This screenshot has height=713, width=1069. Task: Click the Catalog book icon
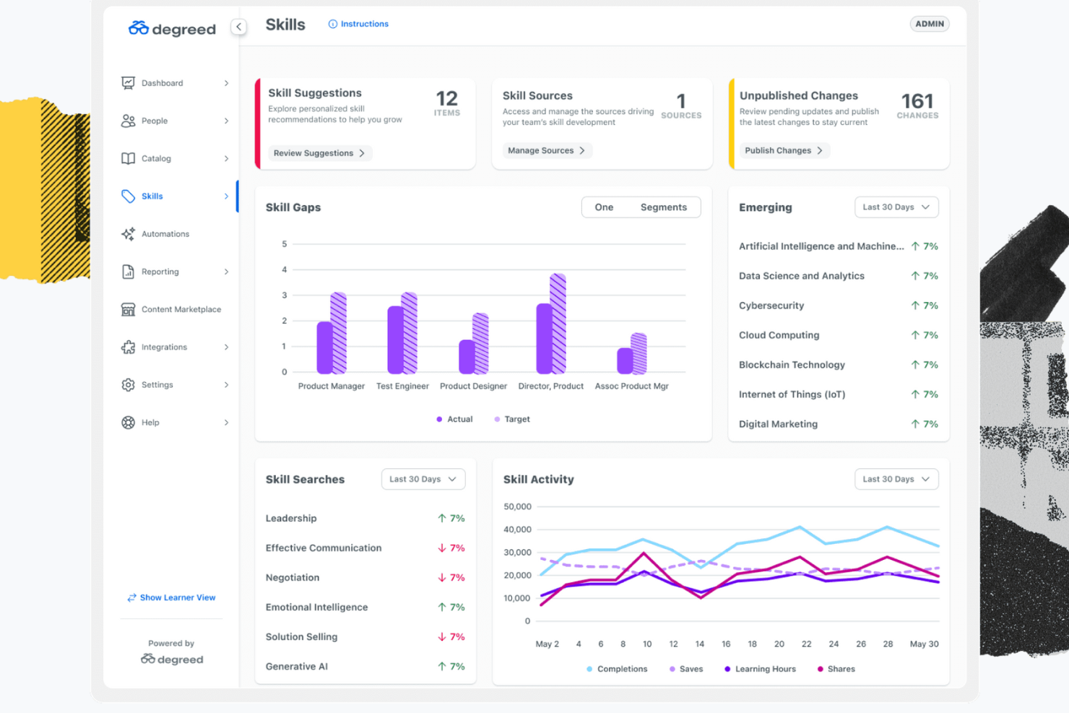click(x=127, y=158)
